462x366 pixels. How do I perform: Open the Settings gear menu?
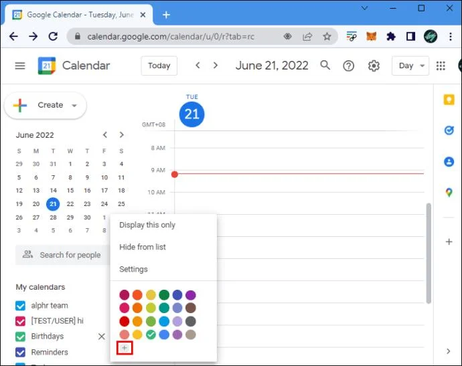(x=374, y=66)
